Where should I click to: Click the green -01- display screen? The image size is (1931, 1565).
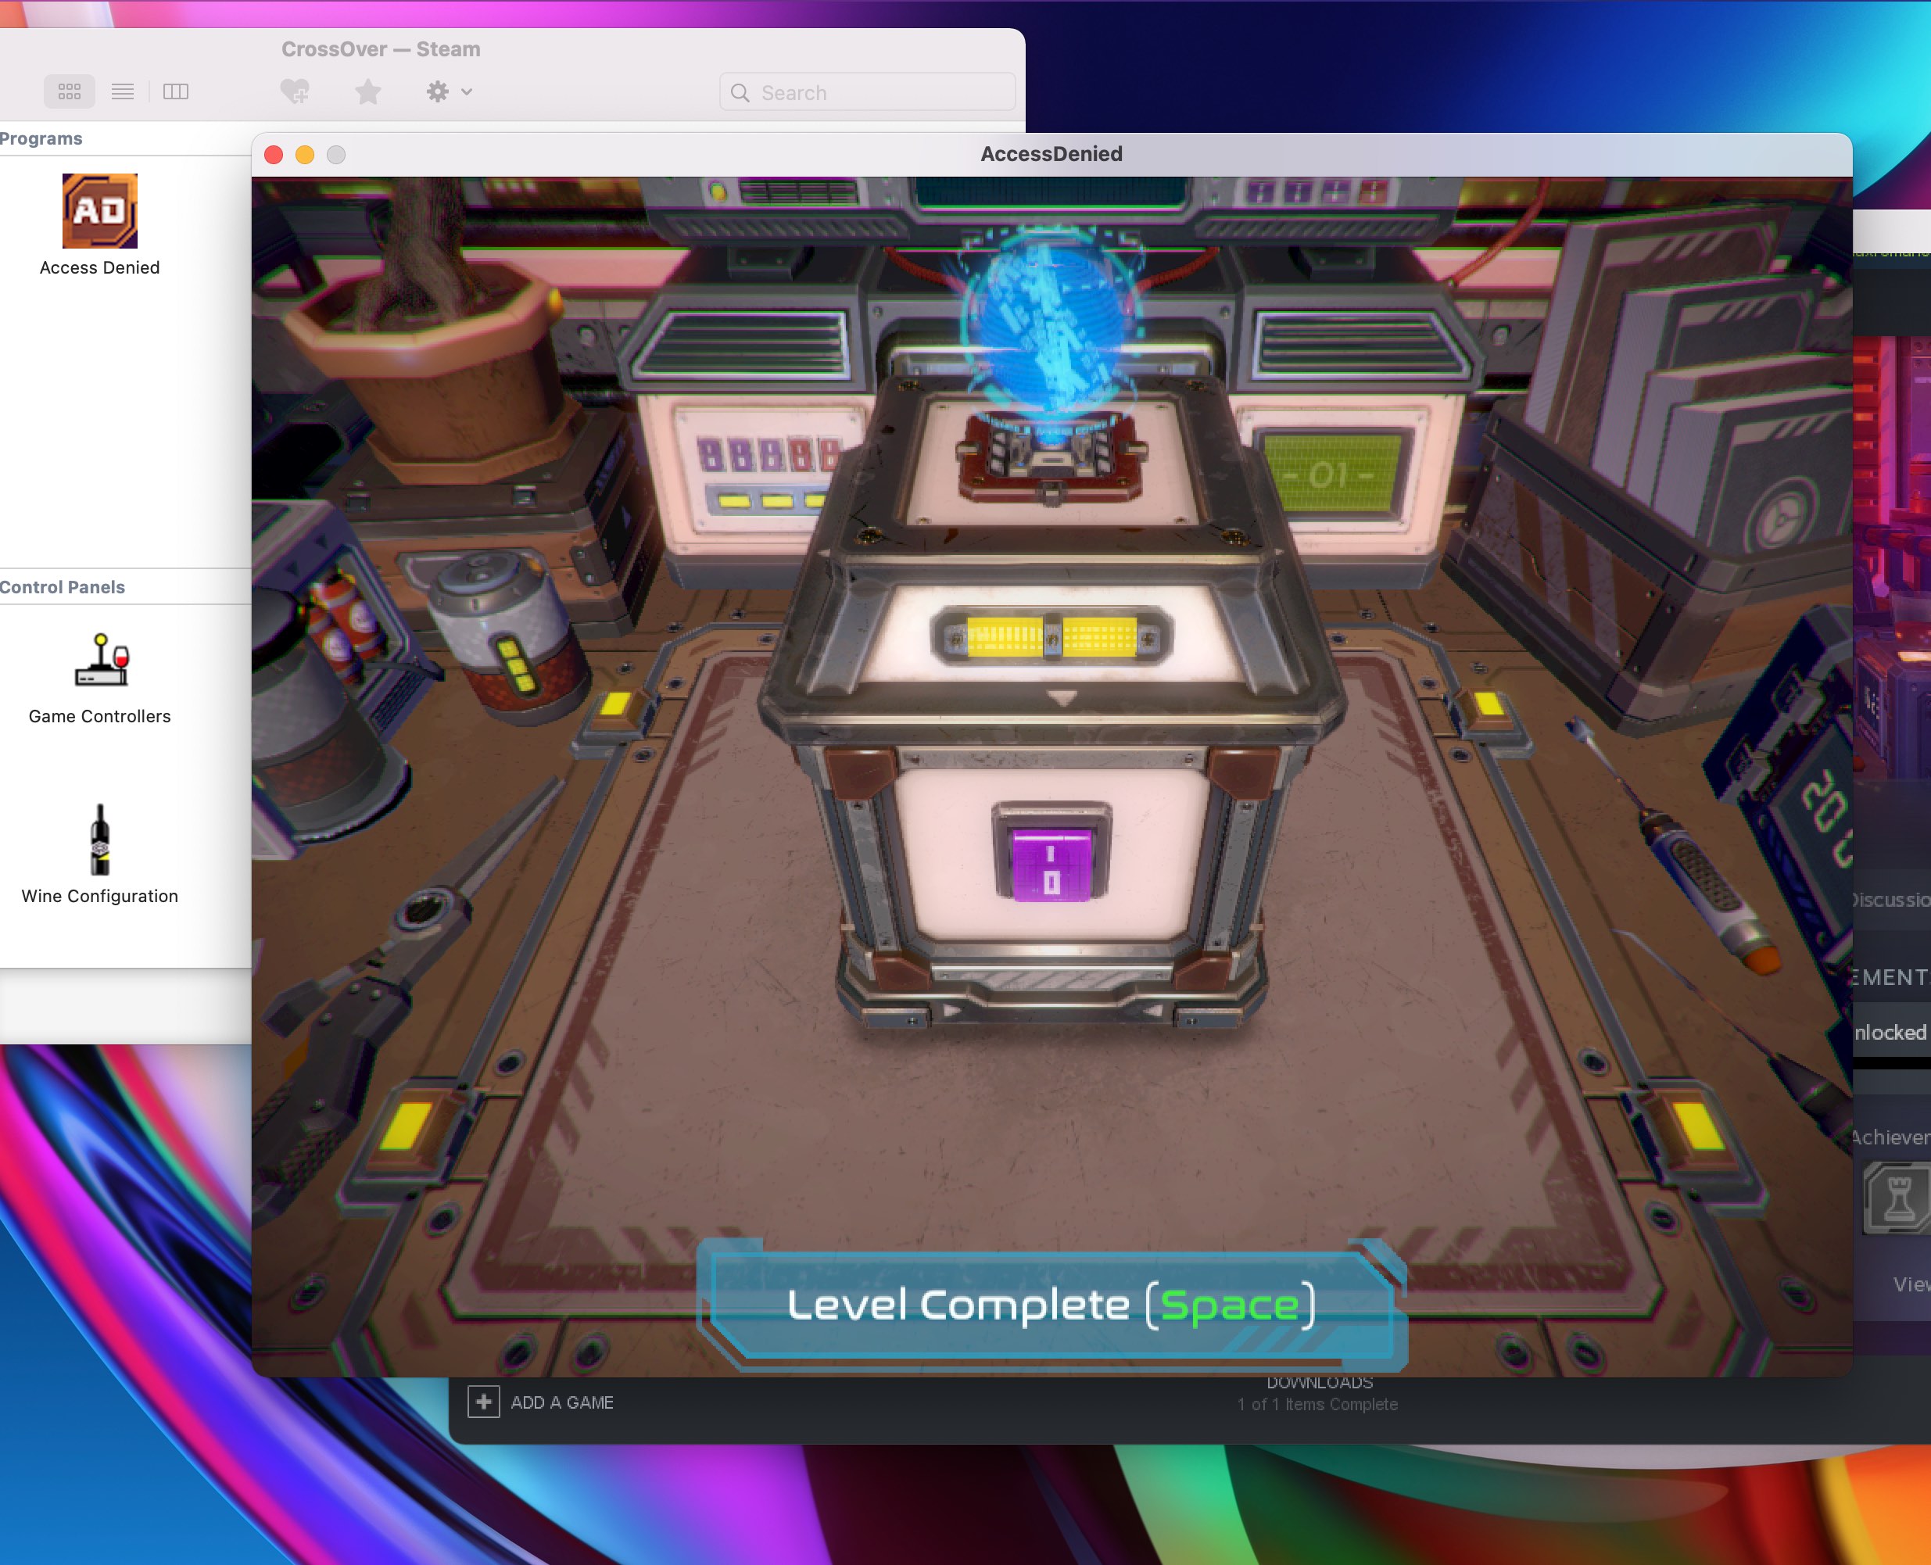(x=1332, y=473)
